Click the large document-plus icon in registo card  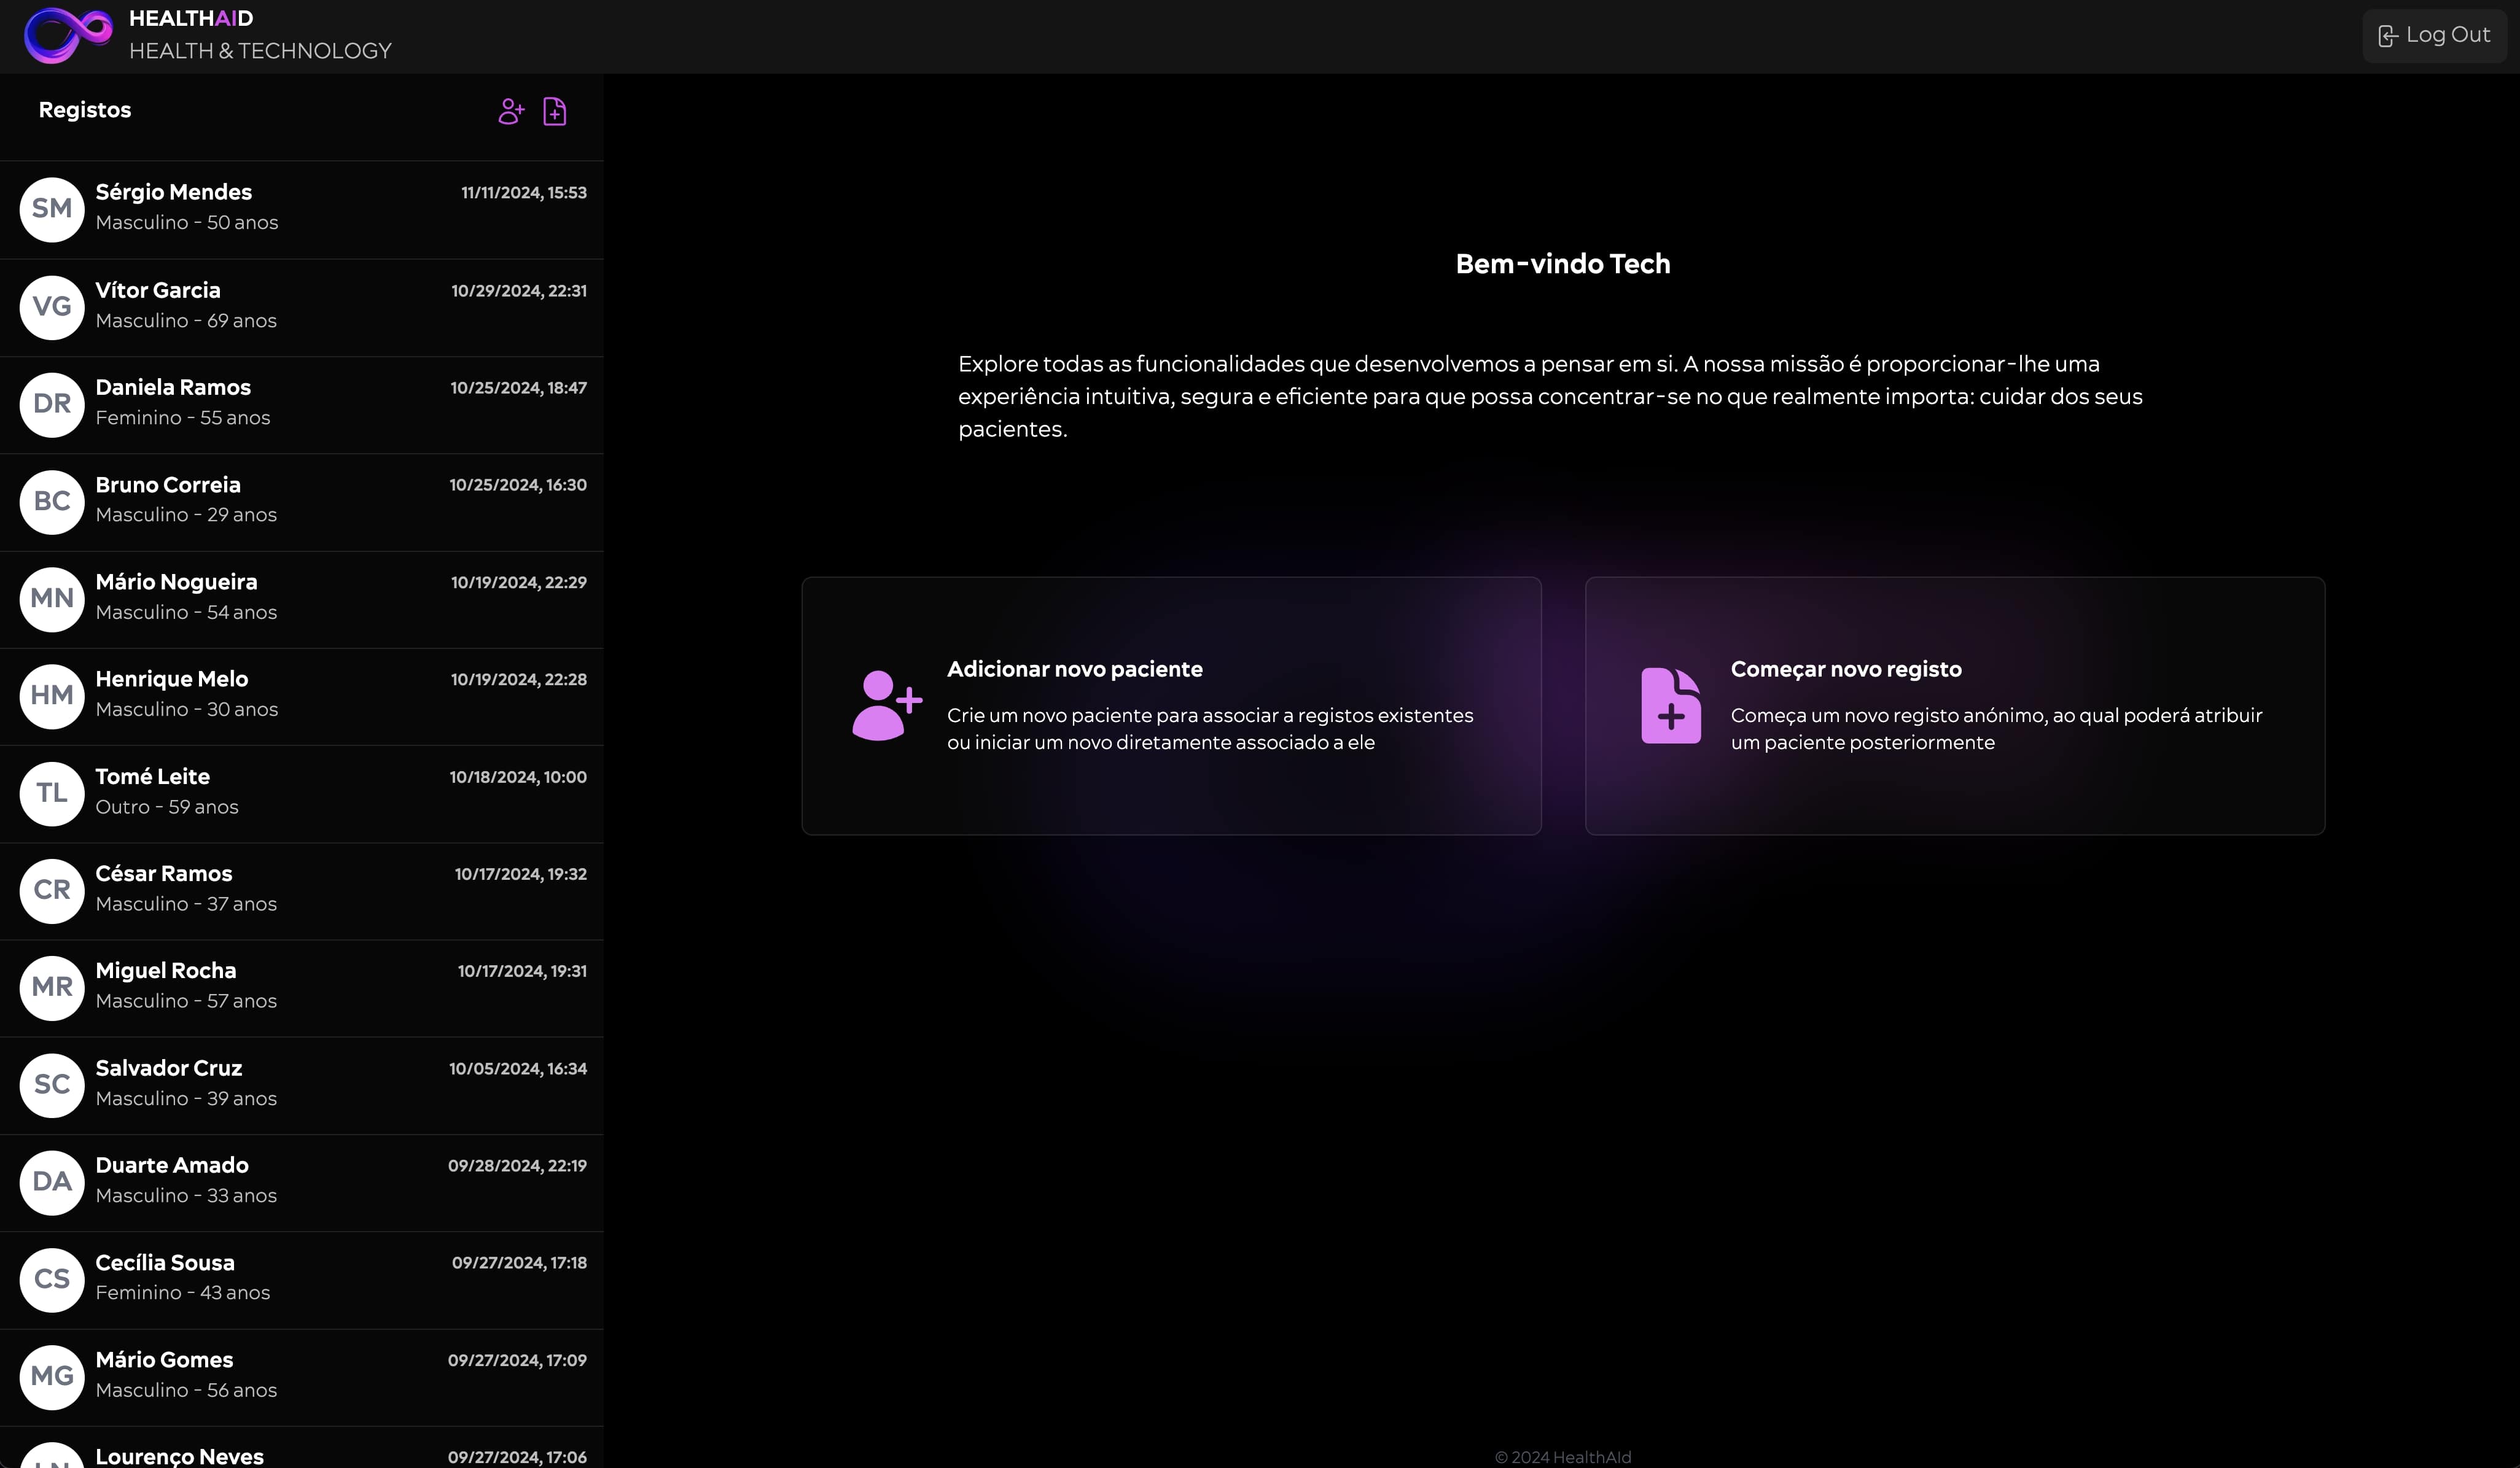pyautogui.click(x=1670, y=705)
